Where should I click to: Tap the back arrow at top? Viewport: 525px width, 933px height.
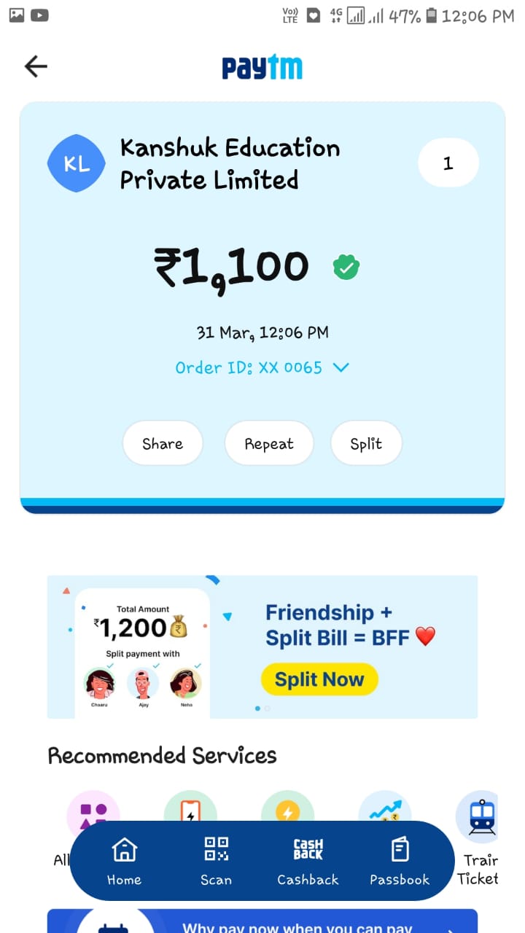click(x=36, y=67)
